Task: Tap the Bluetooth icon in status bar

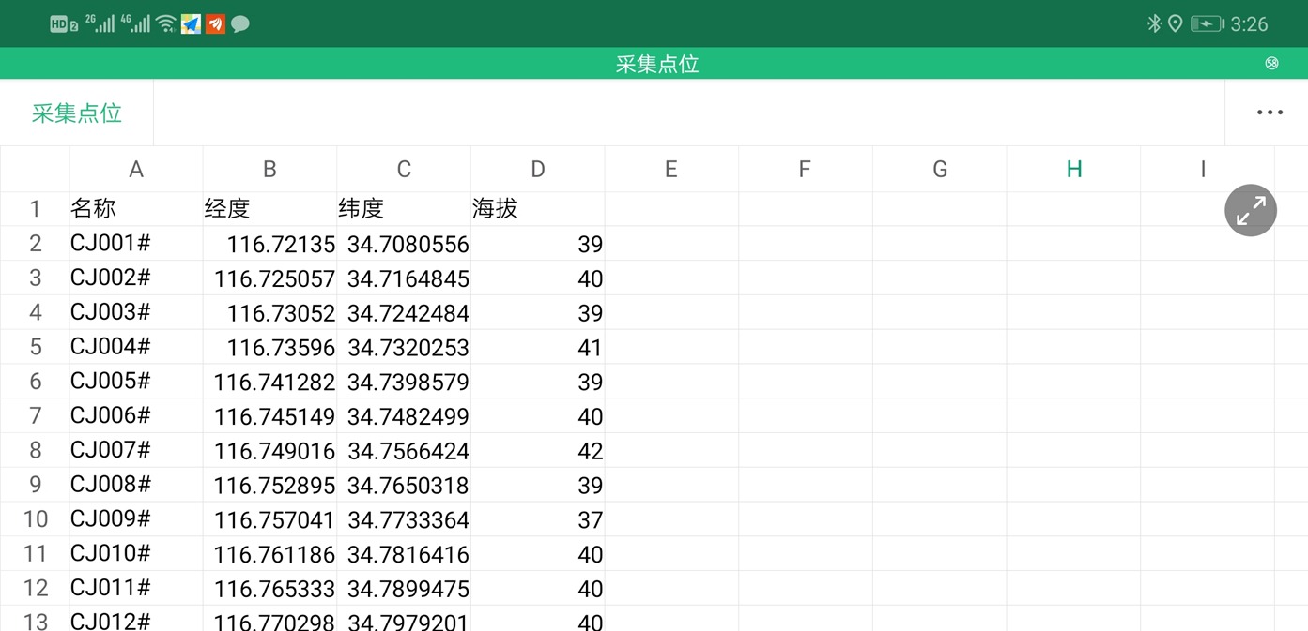Action: point(1154,24)
